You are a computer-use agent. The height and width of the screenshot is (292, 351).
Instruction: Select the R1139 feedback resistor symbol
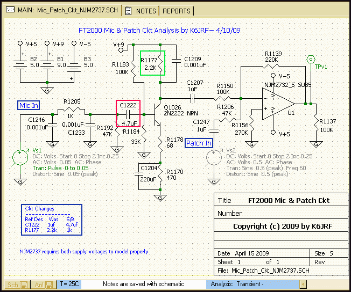click(x=270, y=66)
